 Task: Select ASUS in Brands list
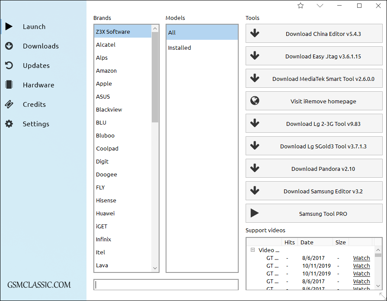pos(123,96)
